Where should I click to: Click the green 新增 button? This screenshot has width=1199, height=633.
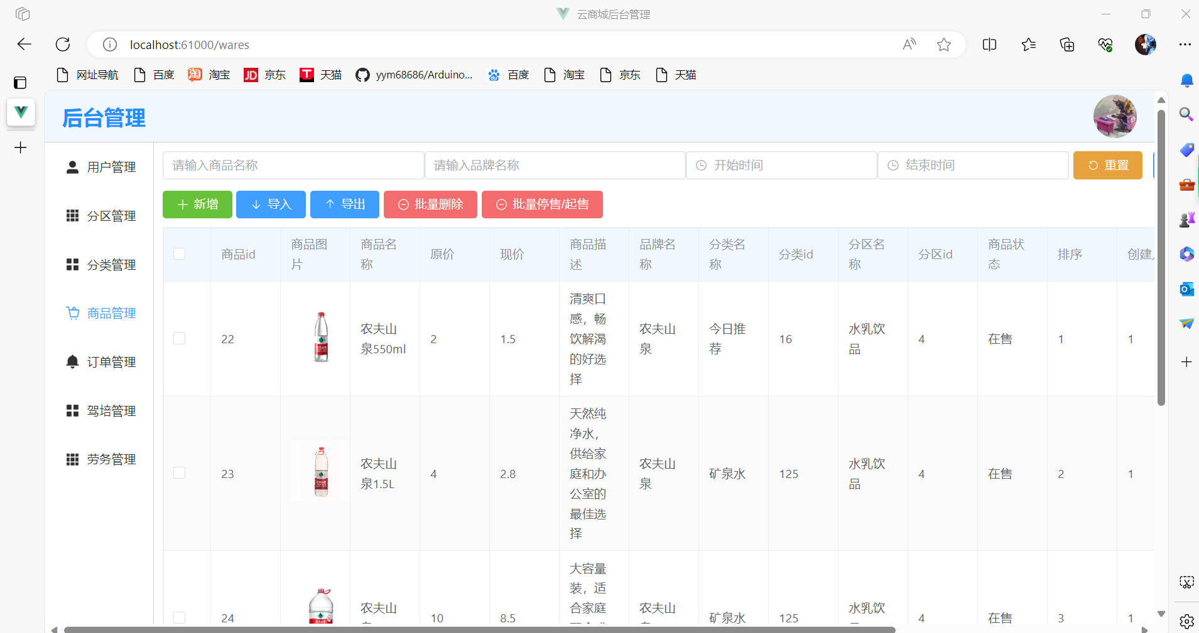click(x=197, y=205)
